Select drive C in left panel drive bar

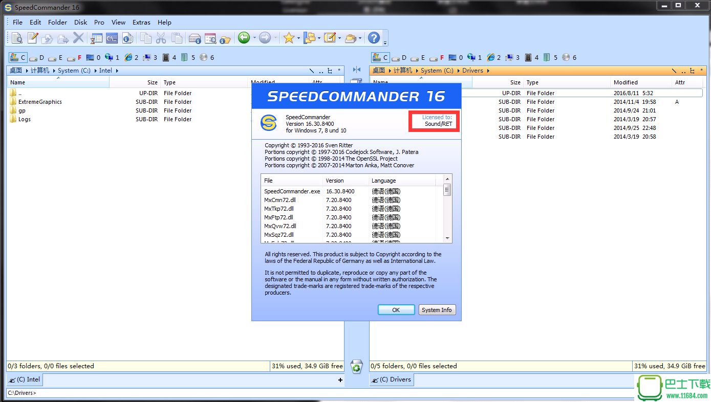[x=18, y=58]
